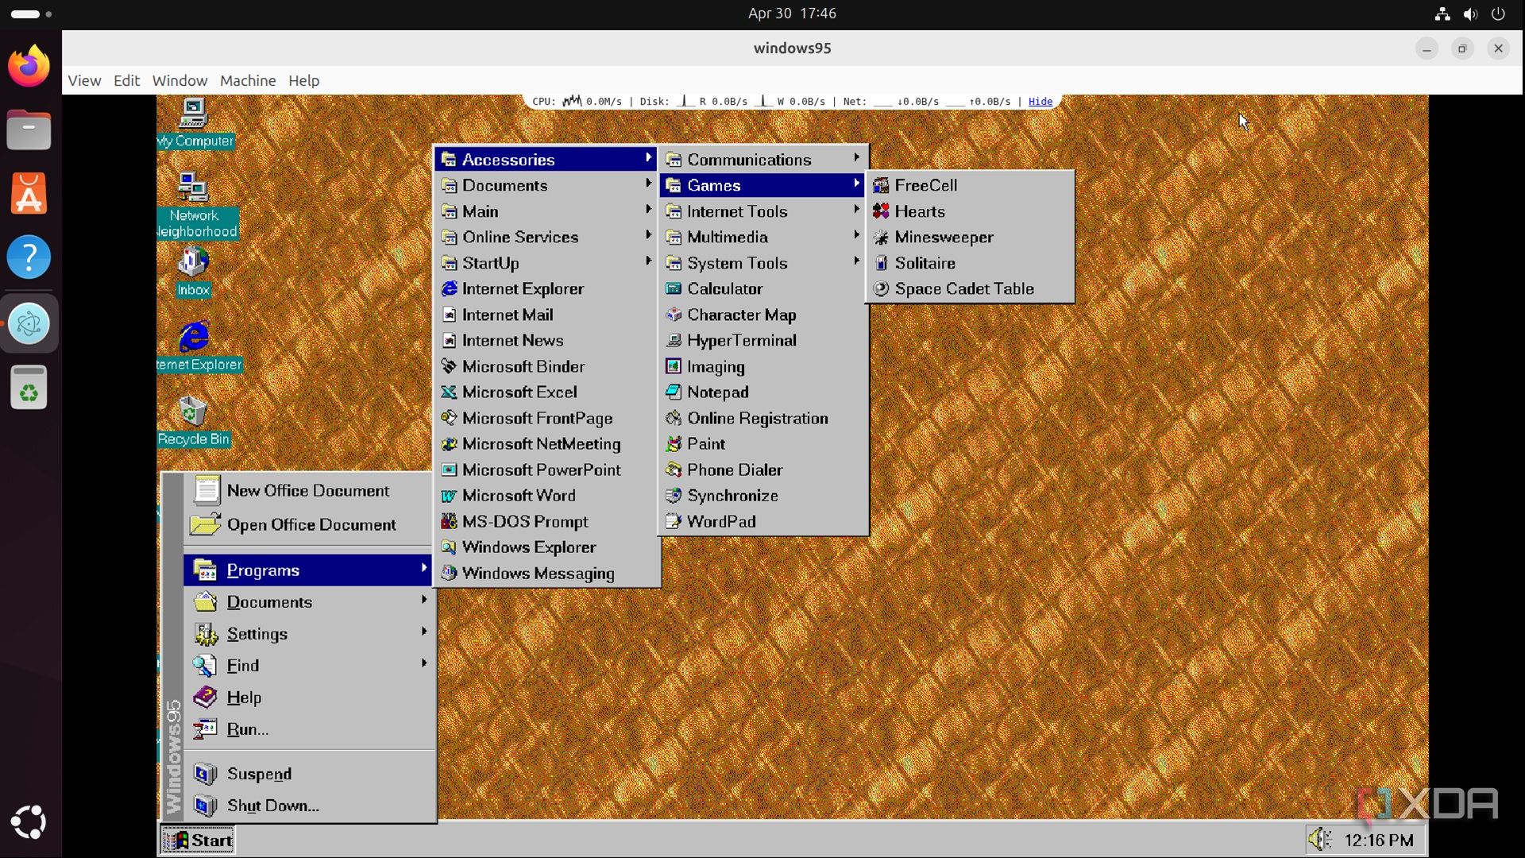Launch Paint program
The width and height of the screenshot is (1525, 858).
[763, 444]
